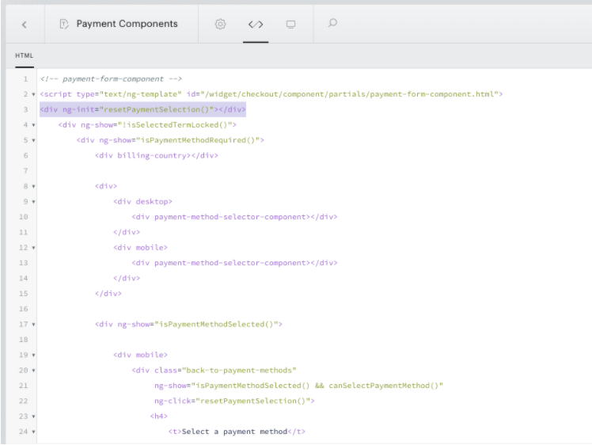Click the ng-click resetPaymentSelection attribute on line 22

tap(234, 401)
